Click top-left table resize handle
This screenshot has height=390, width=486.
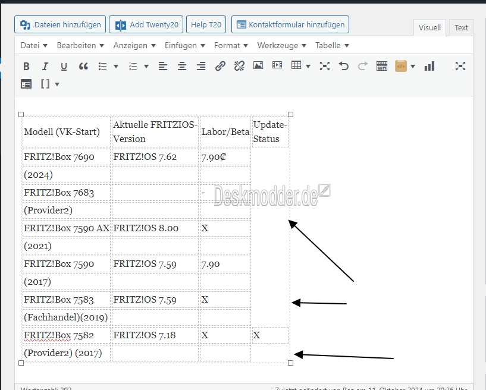[21, 114]
